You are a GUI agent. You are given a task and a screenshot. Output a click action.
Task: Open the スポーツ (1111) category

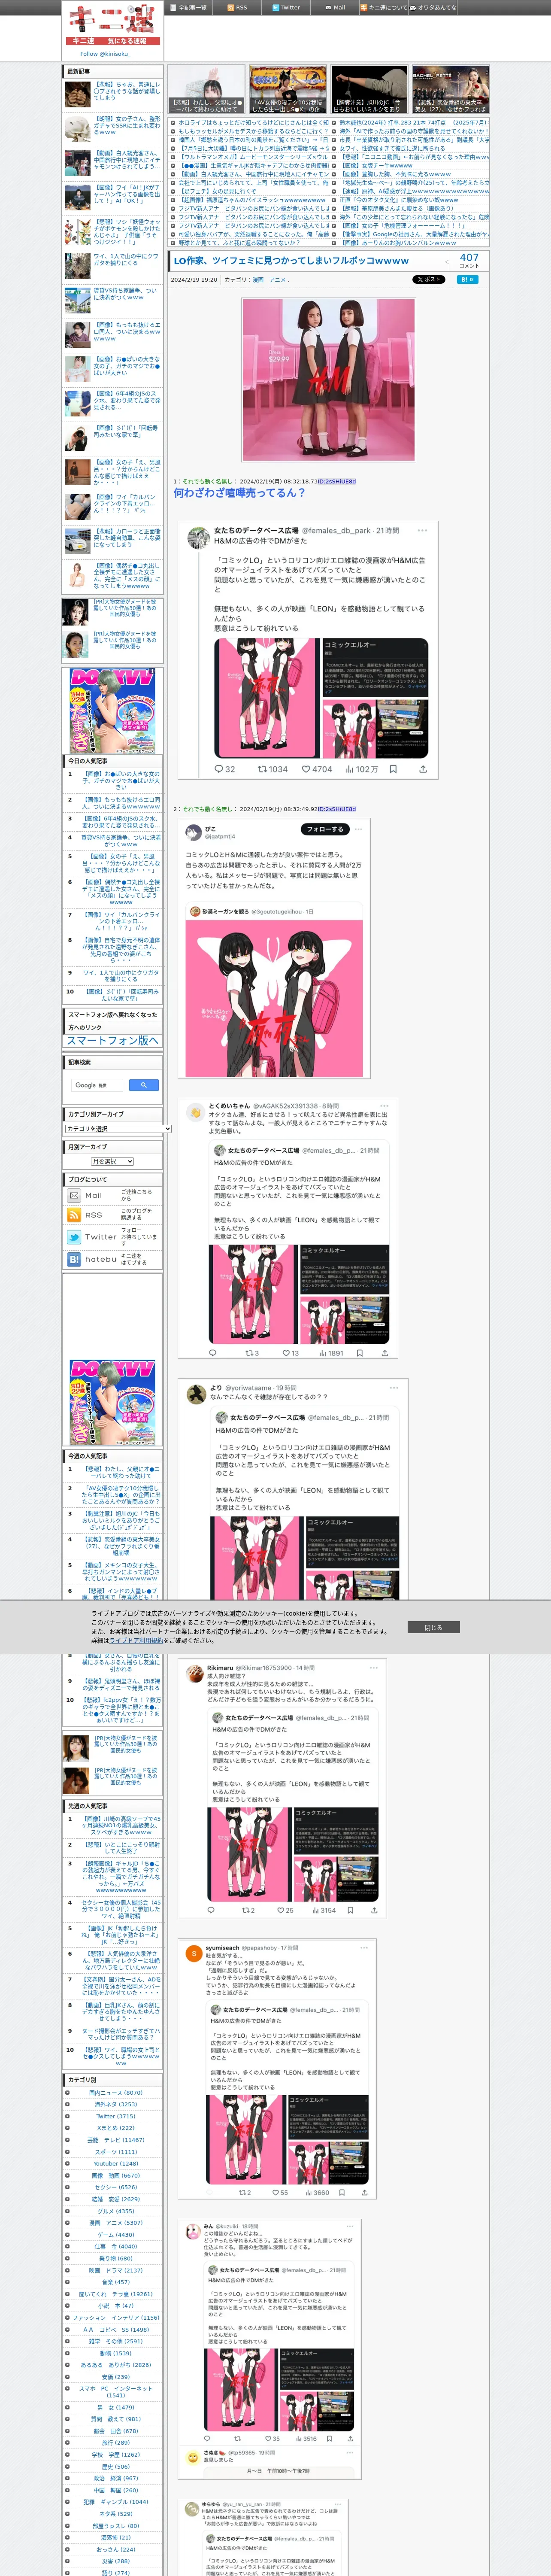point(116,2151)
